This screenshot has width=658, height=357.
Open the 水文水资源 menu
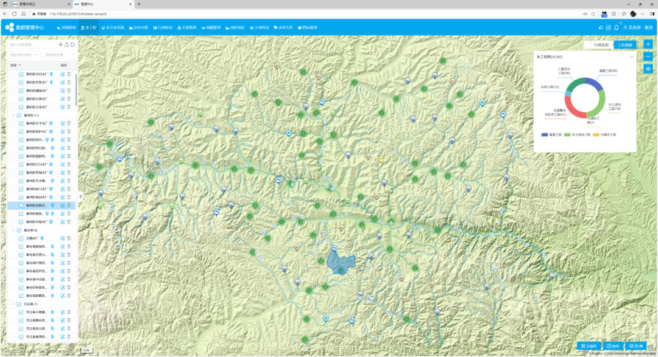click(113, 27)
